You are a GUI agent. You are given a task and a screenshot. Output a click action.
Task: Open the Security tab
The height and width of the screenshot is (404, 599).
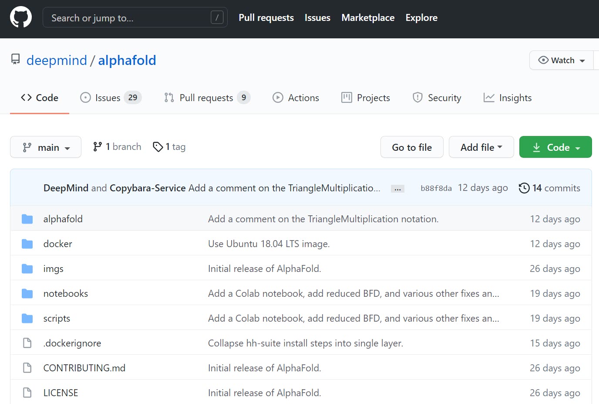(437, 98)
